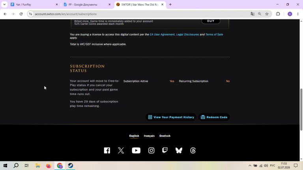Screen dimensions: 303x170
Task: Open the clock and date in tray
Action: click(x=284, y=166)
